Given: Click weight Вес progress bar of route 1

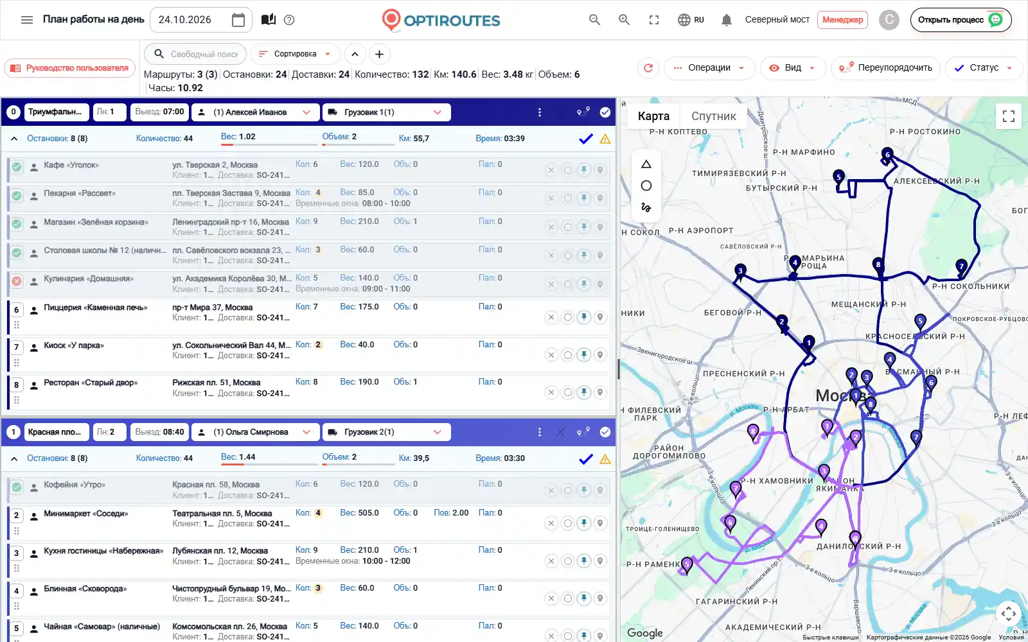Looking at the screenshot, I should pyautogui.click(x=269, y=465).
